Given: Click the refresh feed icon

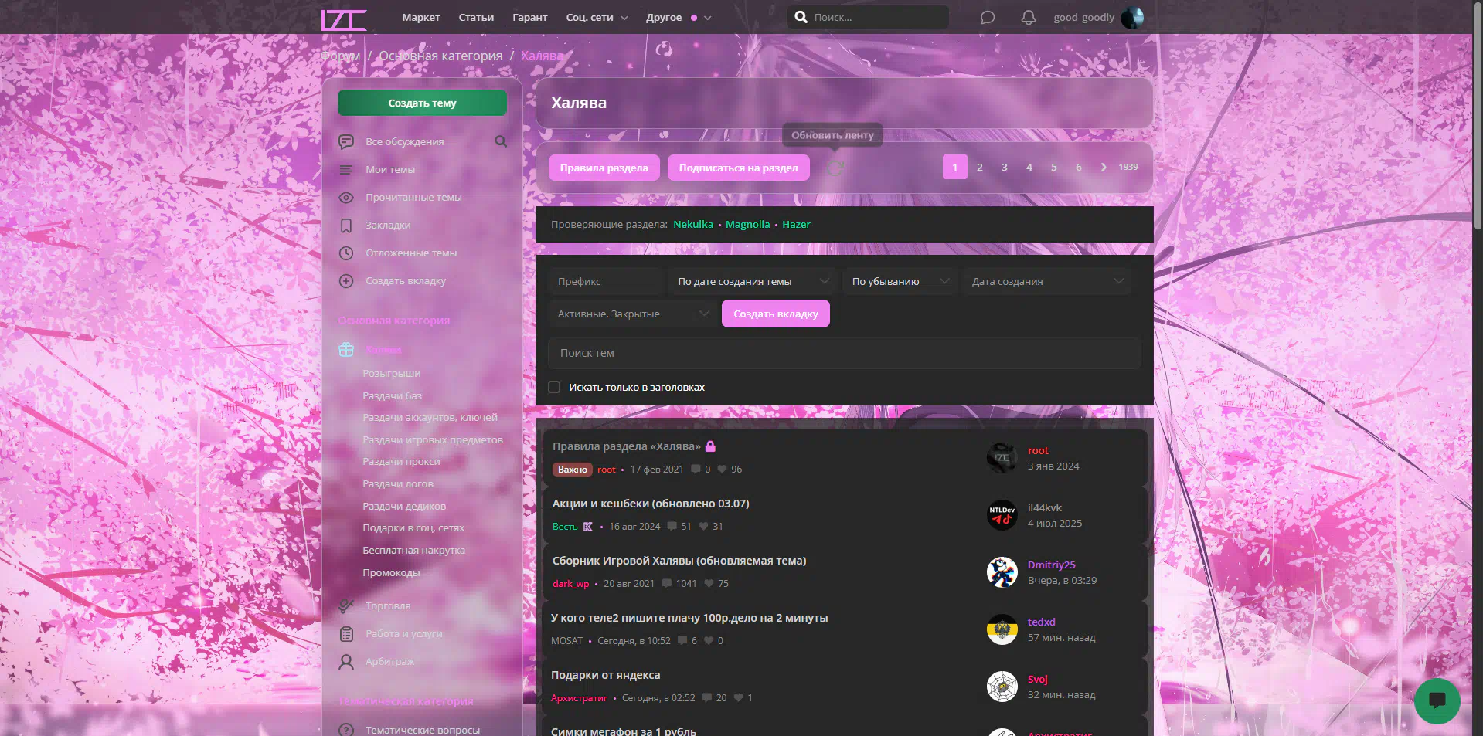Looking at the screenshot, I should [x=835, y=168].
